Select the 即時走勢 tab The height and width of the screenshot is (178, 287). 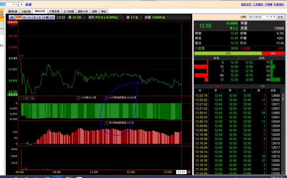(40, 11)
